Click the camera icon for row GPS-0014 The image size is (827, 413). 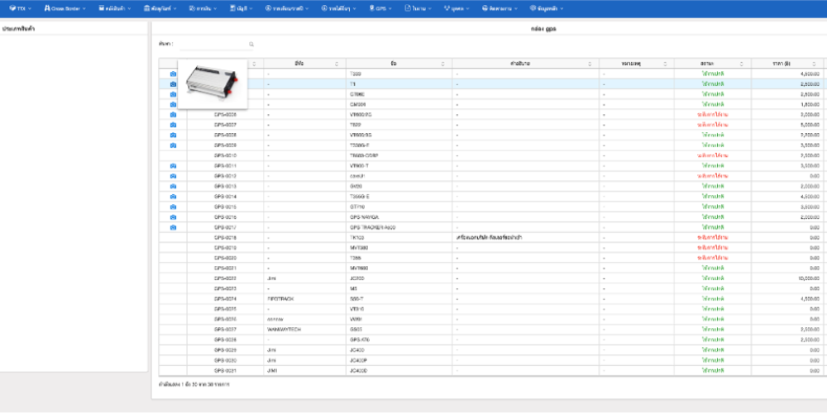click(x=173, y=197)
